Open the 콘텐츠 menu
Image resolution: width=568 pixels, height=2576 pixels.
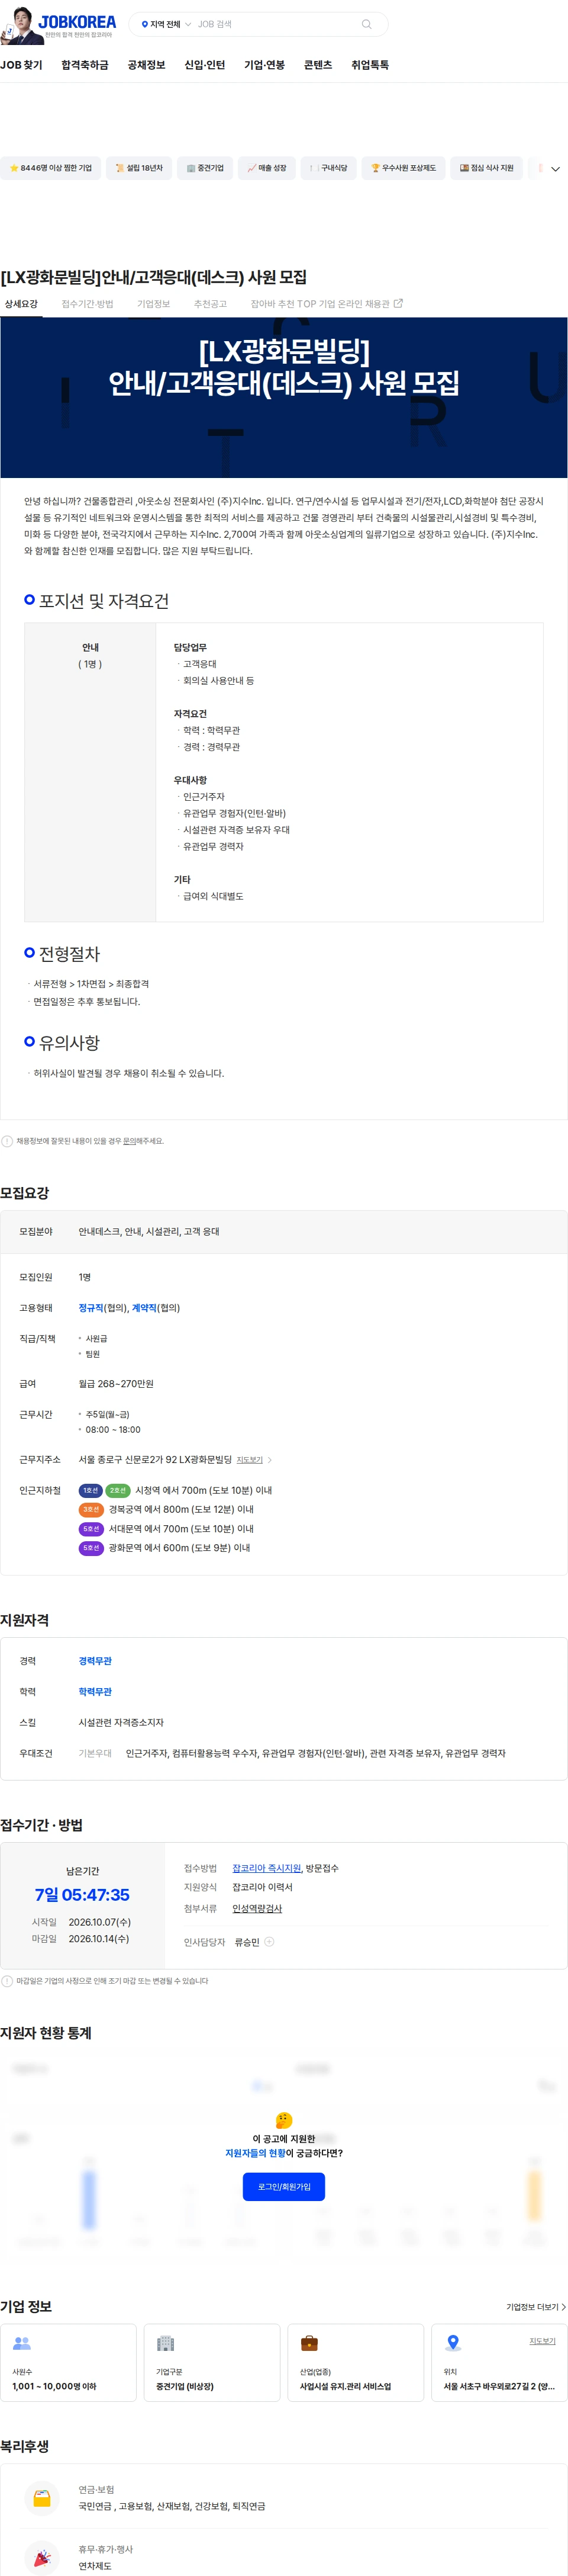point(318,65)
